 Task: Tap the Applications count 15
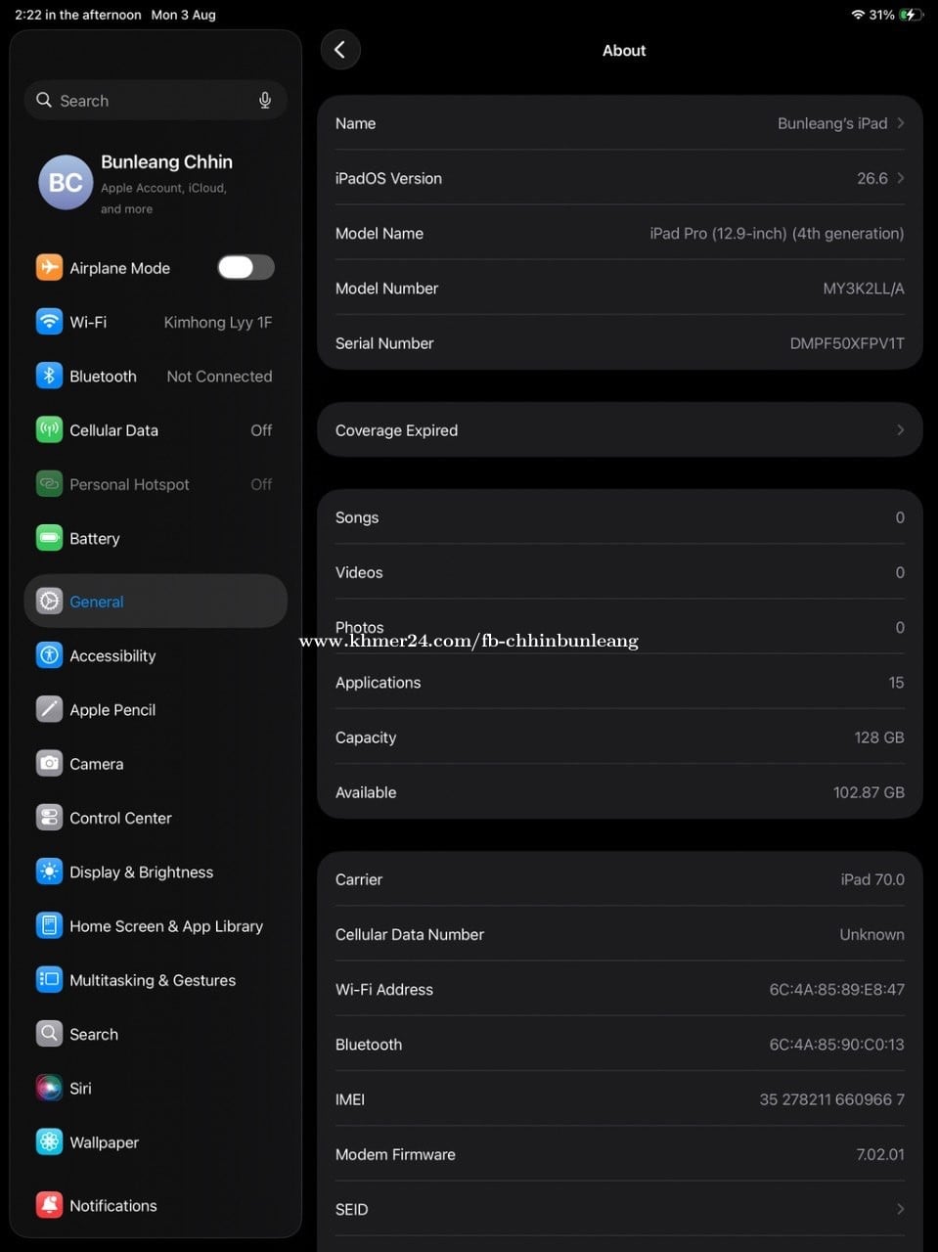pos(896,683)
